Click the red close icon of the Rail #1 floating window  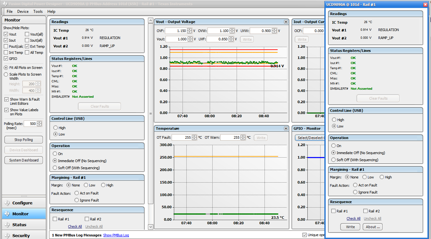(x=425, y=4)
